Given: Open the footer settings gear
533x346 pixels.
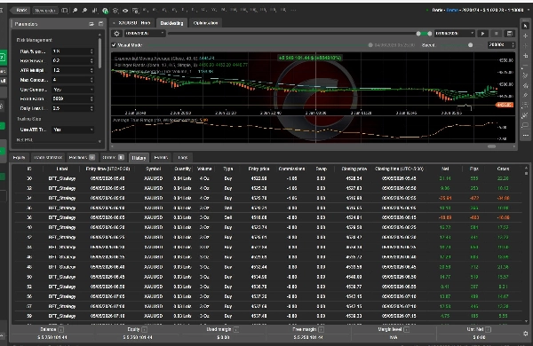Looking at the screenshot, I should coord(526,334).
